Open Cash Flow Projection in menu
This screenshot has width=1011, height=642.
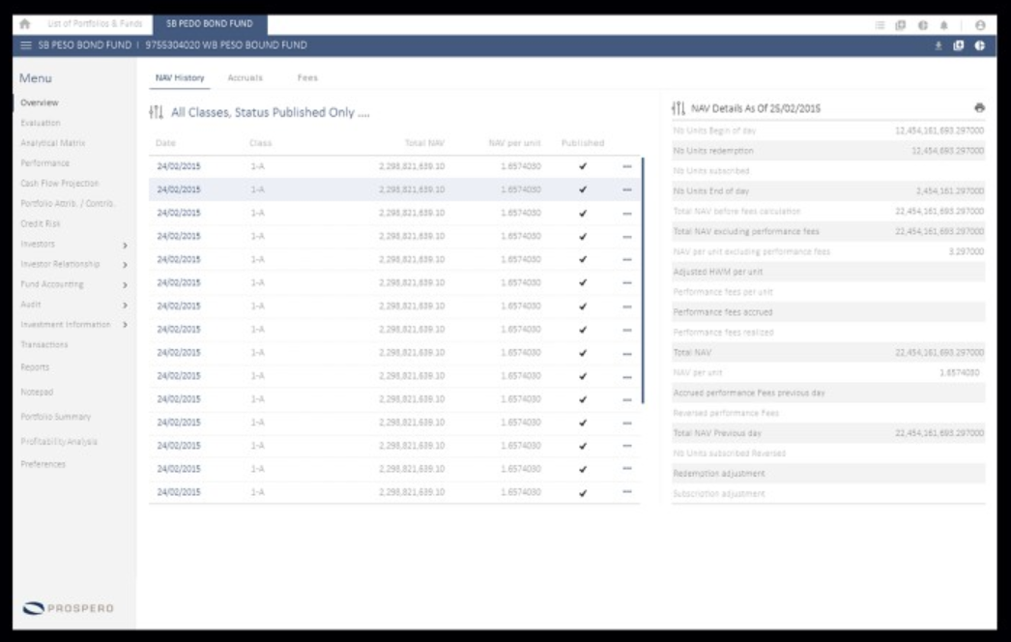tap(59, 184)
